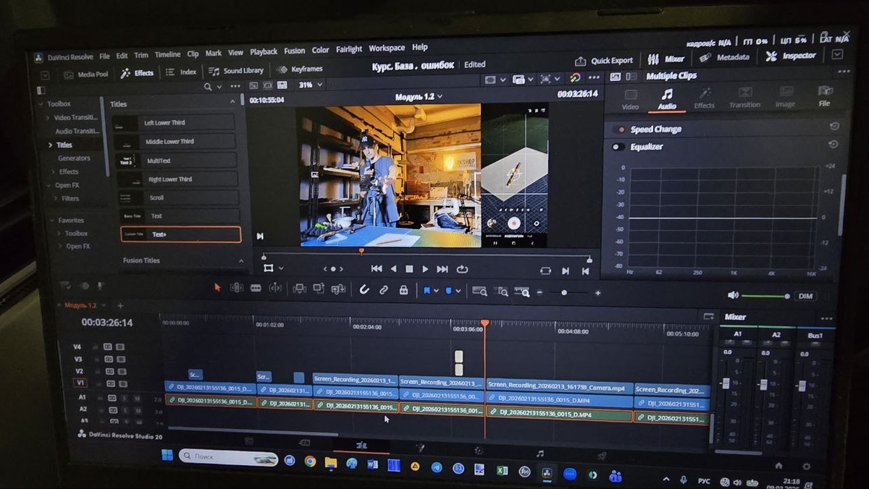The image size is (869, 489).
Task: Toggle the DIM audio button
Action: tap(804, 296)
